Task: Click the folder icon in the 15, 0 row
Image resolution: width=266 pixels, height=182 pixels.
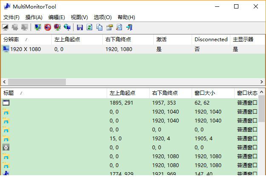Action: pyautogui.click(x=6, y=138)
